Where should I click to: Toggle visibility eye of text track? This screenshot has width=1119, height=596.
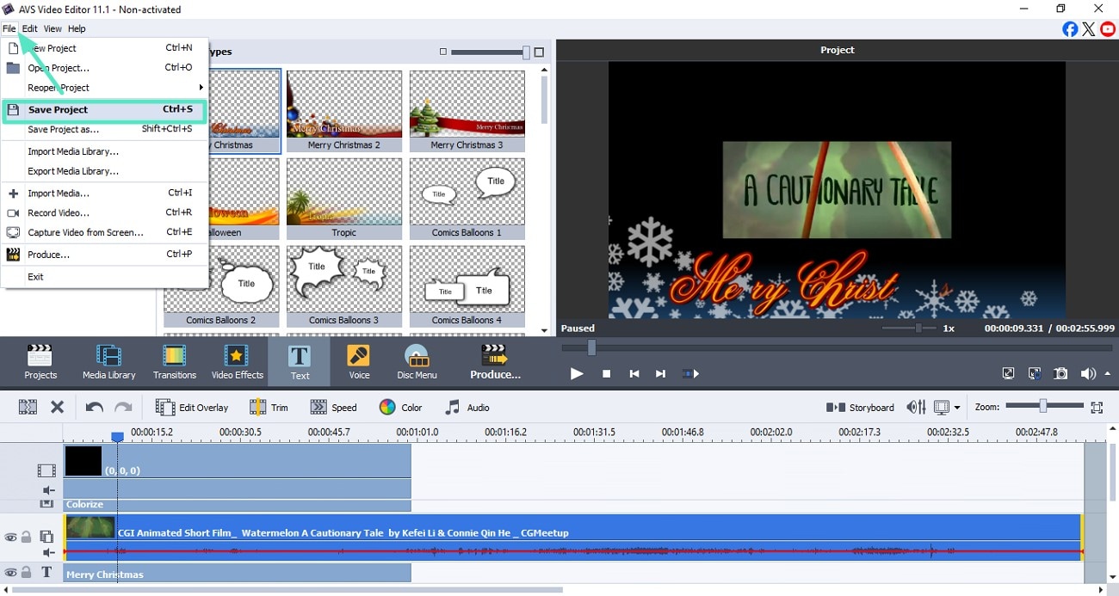pyautogui.click(x=10, y=573)
